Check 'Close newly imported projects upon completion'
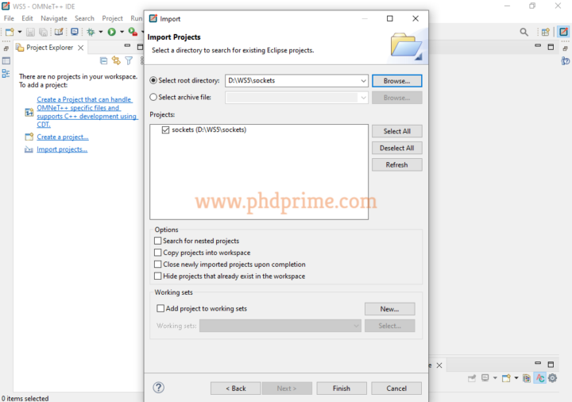This screenshot has height=402, width=572. click(157, 264)
